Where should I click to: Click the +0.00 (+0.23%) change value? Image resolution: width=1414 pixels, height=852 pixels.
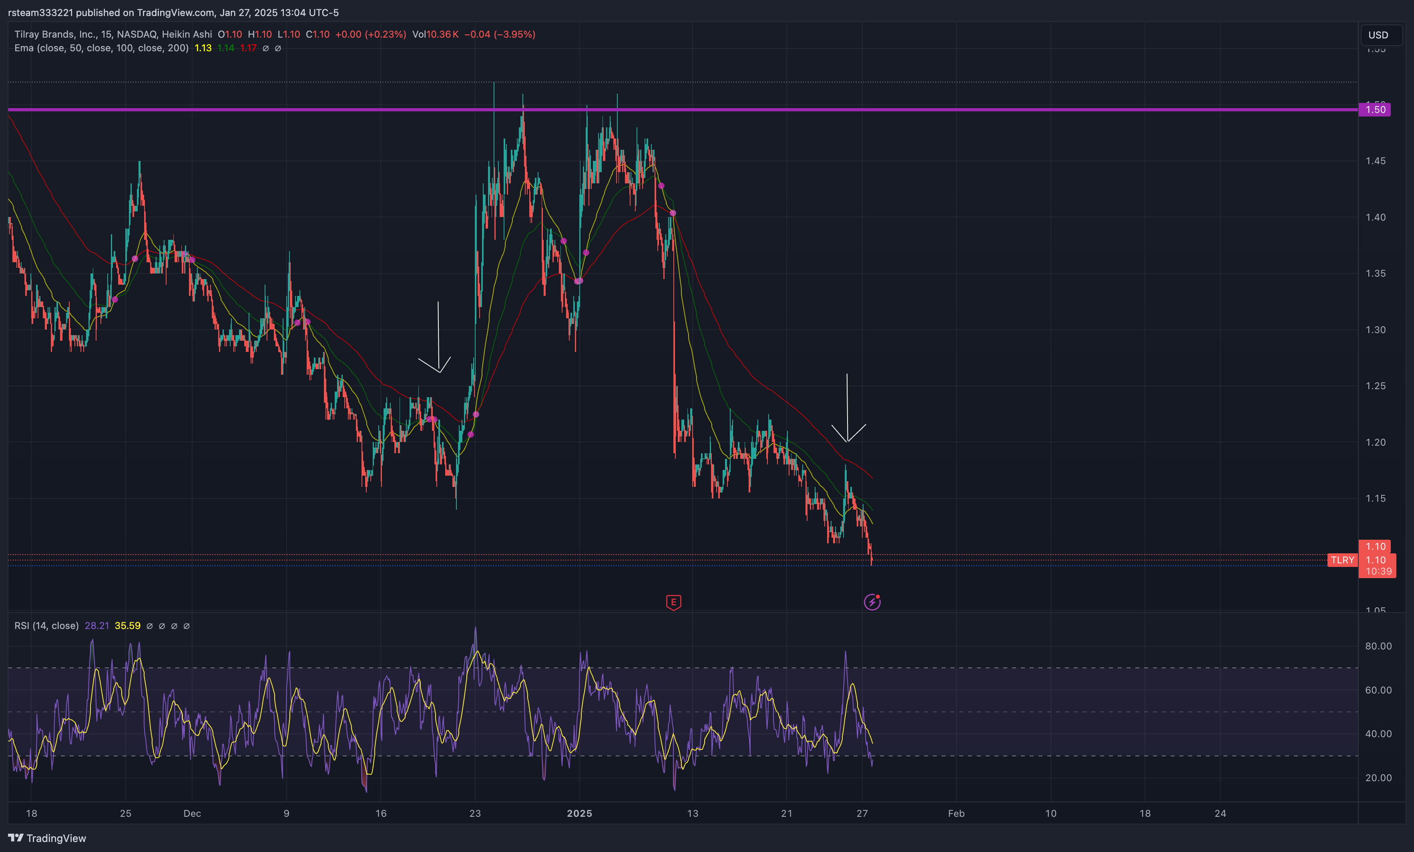click(x=371, y=34)
